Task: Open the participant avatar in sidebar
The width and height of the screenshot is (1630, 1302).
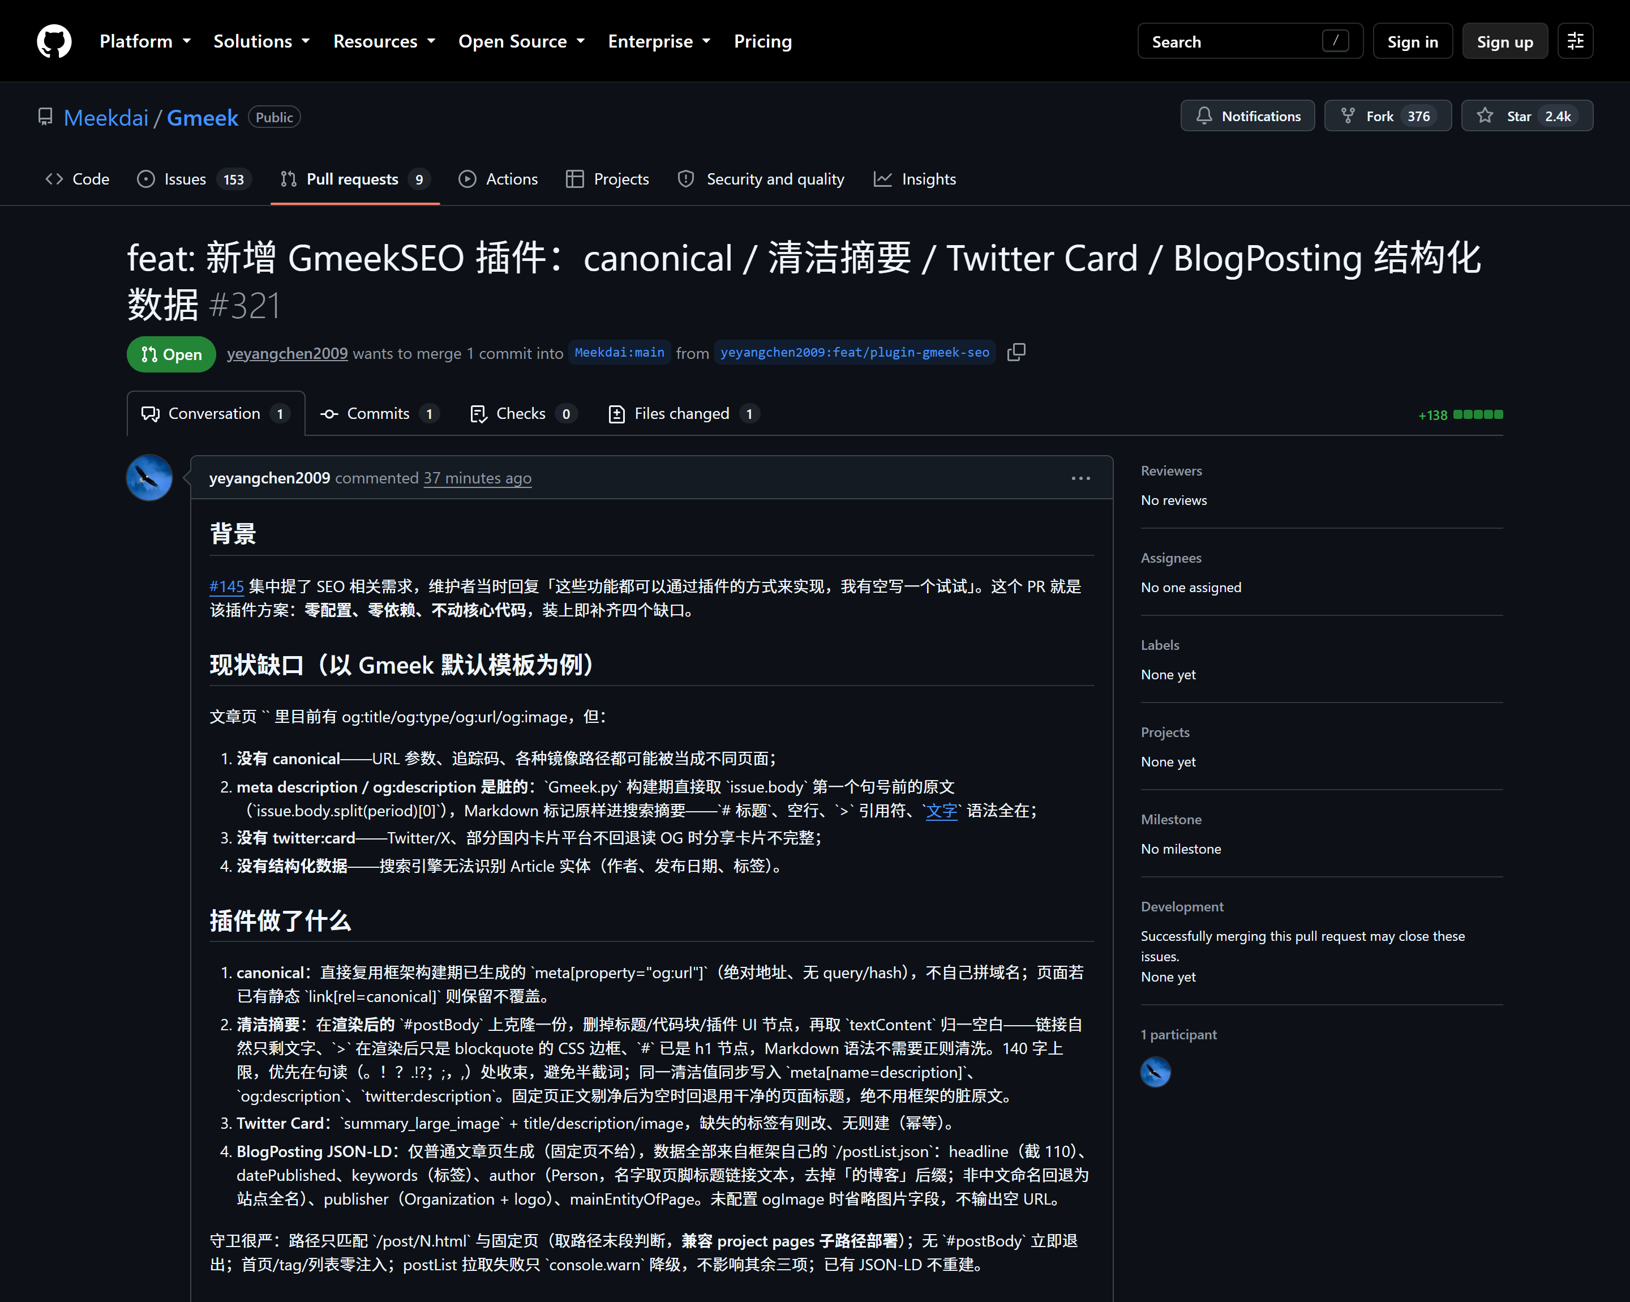Action: pyautogui.click(x=1155, y=1072)
